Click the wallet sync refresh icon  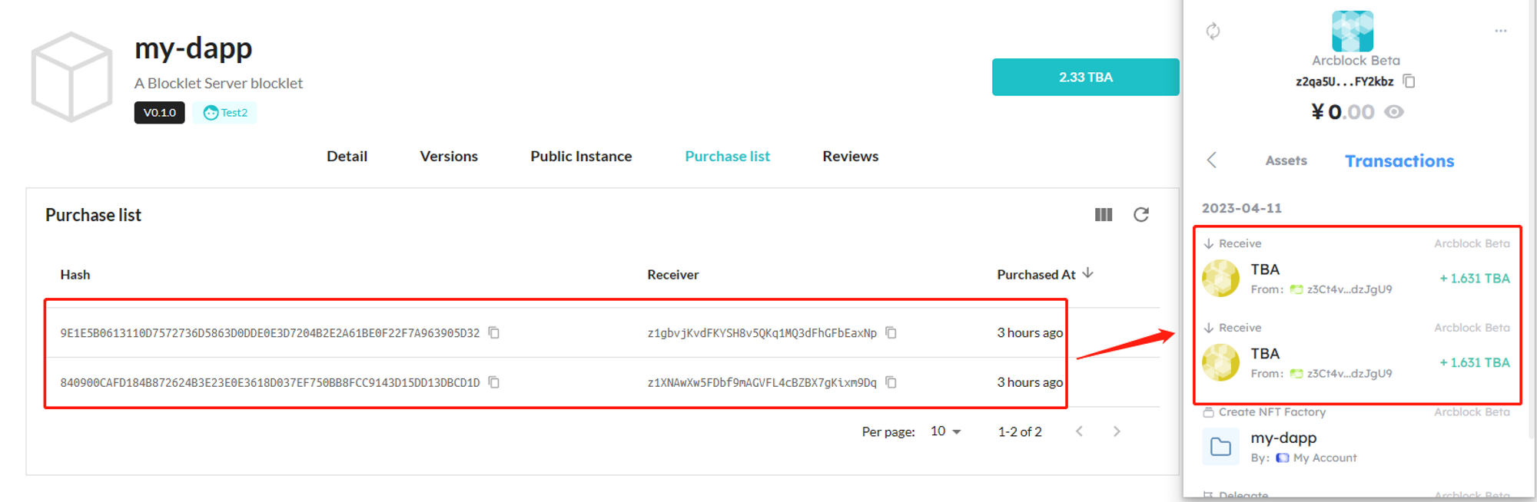(x=1213, y=31)
